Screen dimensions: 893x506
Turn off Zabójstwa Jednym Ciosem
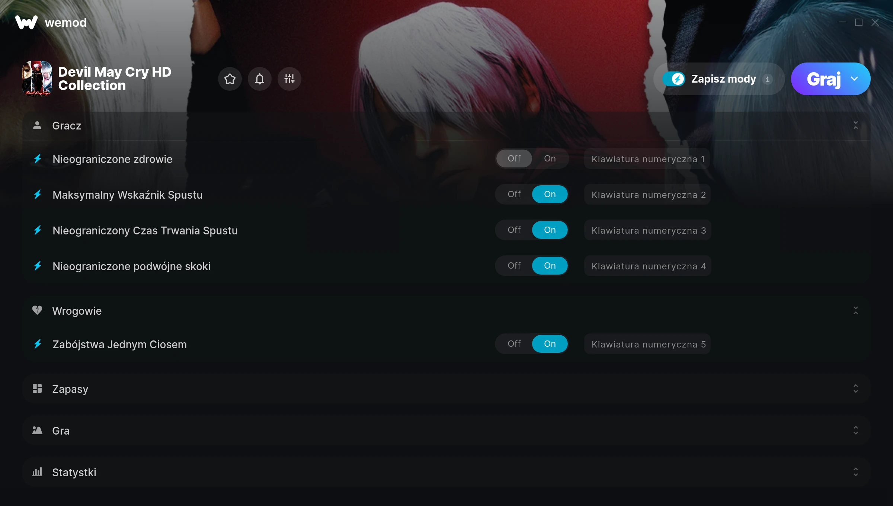pyautogui.click(x=514, y=344)
